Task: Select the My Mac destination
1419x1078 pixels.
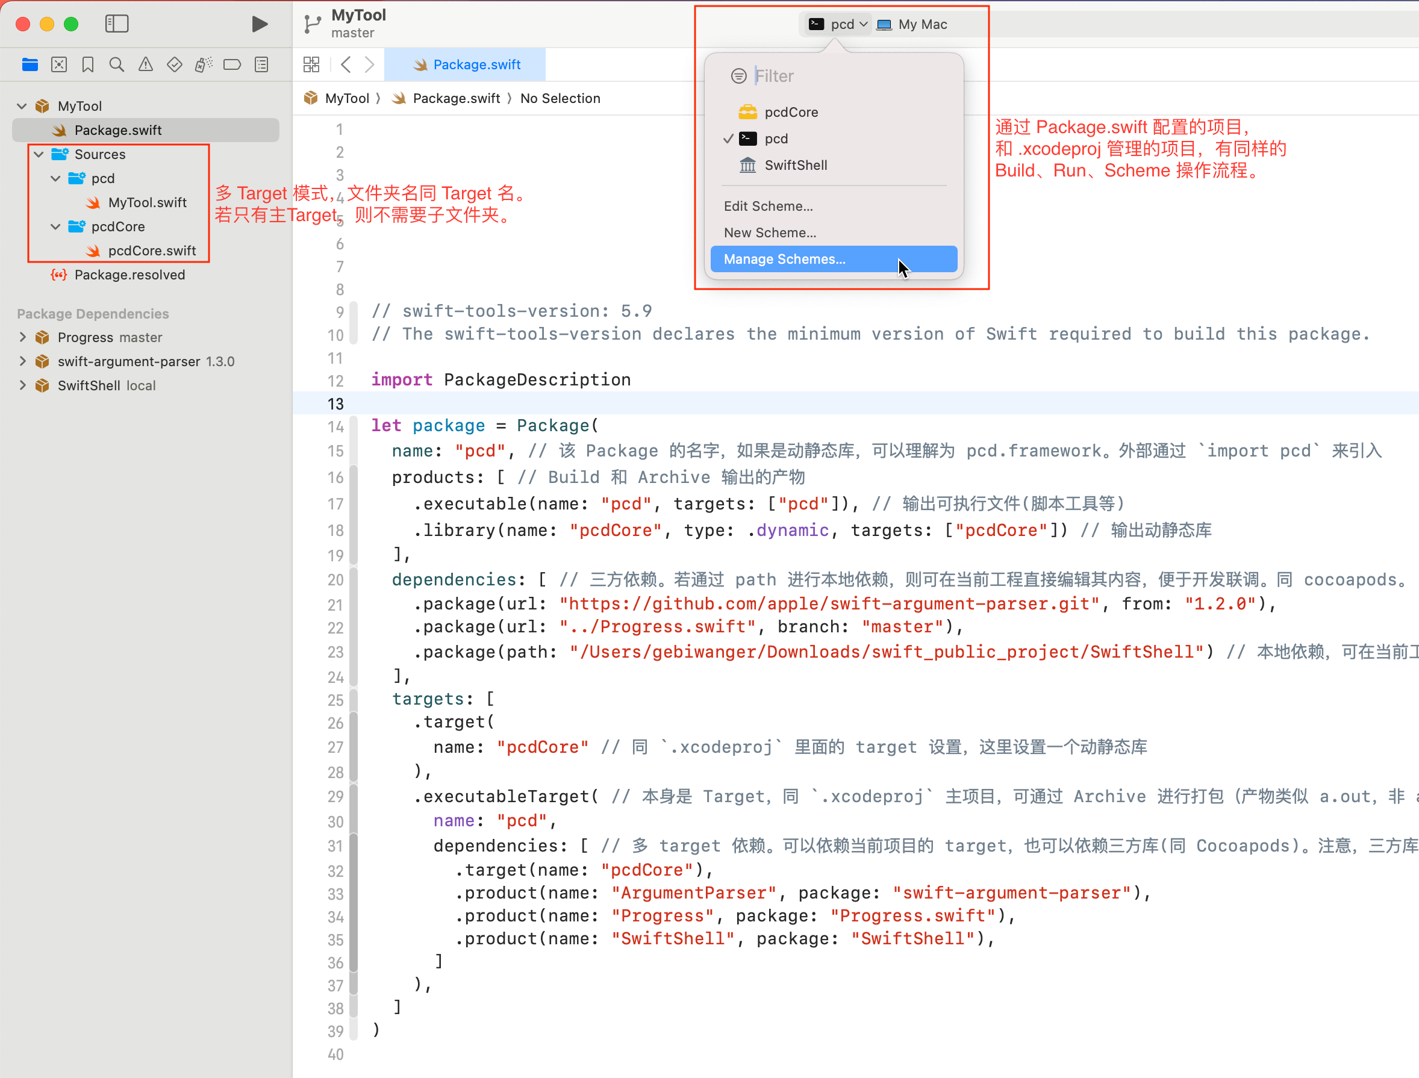Action: click(x=912, y=24)
